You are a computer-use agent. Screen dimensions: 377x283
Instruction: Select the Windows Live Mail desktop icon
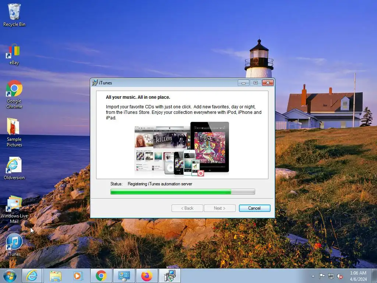14,209
